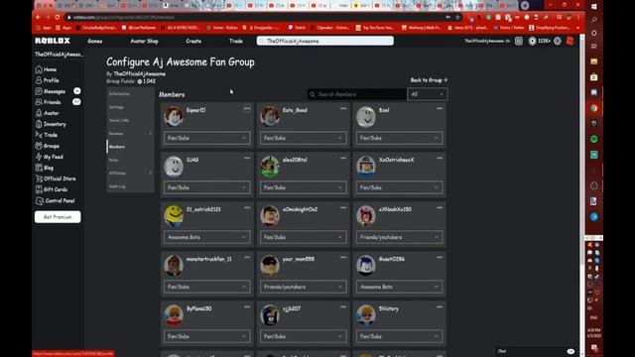Open Blog in the left sidebar
The image size is (635, 357).
point(45,168)
